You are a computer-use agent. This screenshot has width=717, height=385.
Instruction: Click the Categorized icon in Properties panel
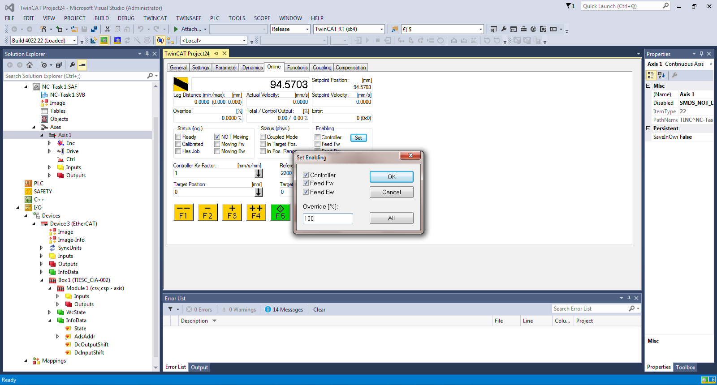(x=651, y=75)
